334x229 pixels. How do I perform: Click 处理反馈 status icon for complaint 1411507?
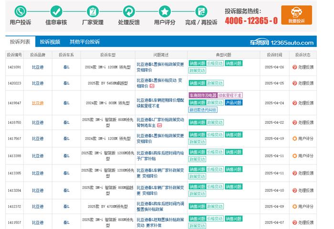click(x=294, y=222)
